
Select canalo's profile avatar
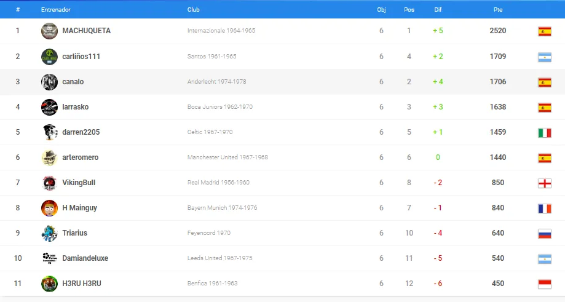[x=49, y=82]
